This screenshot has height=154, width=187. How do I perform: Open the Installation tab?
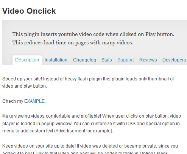pos(56,60)
